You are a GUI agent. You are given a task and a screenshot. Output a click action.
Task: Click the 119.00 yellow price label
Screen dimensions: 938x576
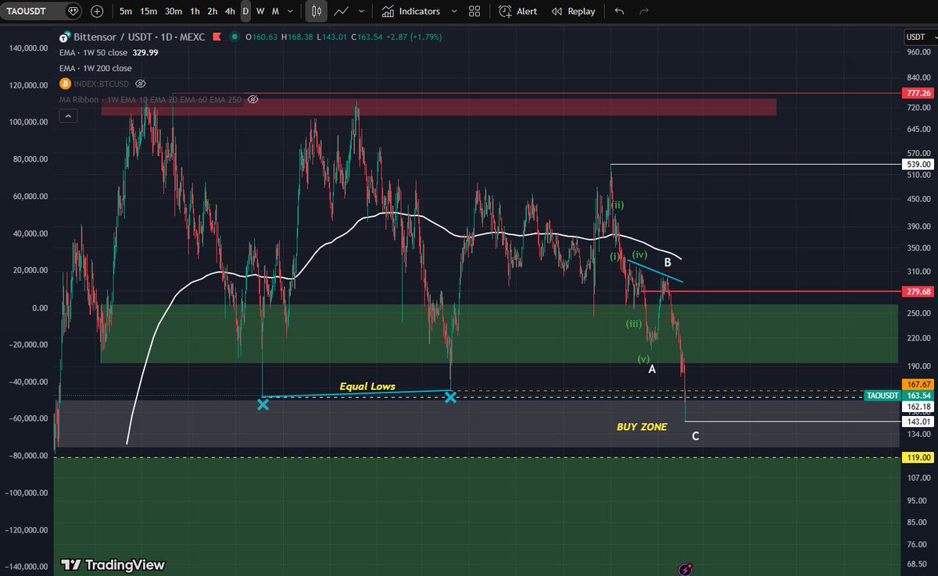click(x=917, y=457)
